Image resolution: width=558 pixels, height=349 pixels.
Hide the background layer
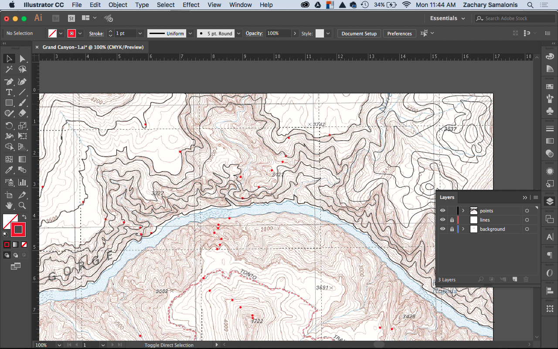(443, 229)
